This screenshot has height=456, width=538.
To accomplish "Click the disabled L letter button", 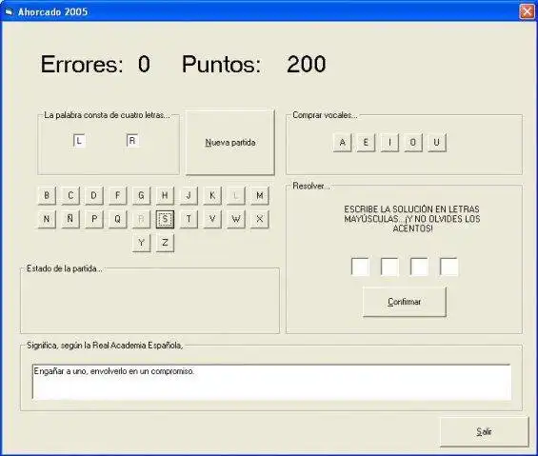I will 236,195.
